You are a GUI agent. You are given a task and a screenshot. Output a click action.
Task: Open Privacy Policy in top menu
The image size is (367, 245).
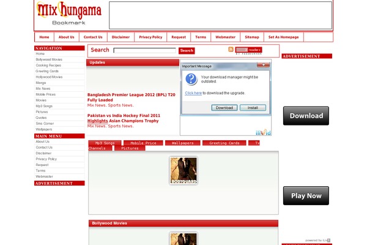pyautogui.click(x=150, y=37)
